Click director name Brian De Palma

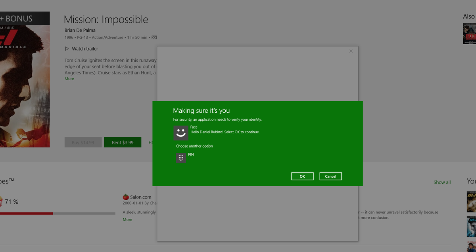(x=80, y=30)
